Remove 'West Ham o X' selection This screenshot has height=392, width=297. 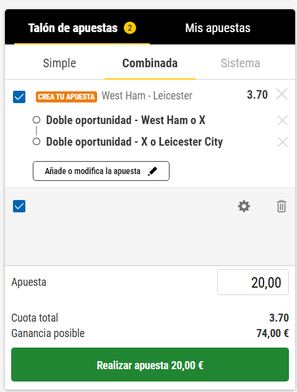point(283,120)
